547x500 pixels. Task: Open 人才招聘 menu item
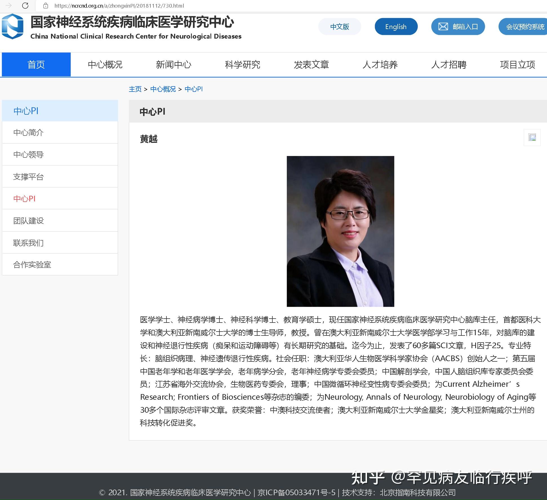click(449, 65)
